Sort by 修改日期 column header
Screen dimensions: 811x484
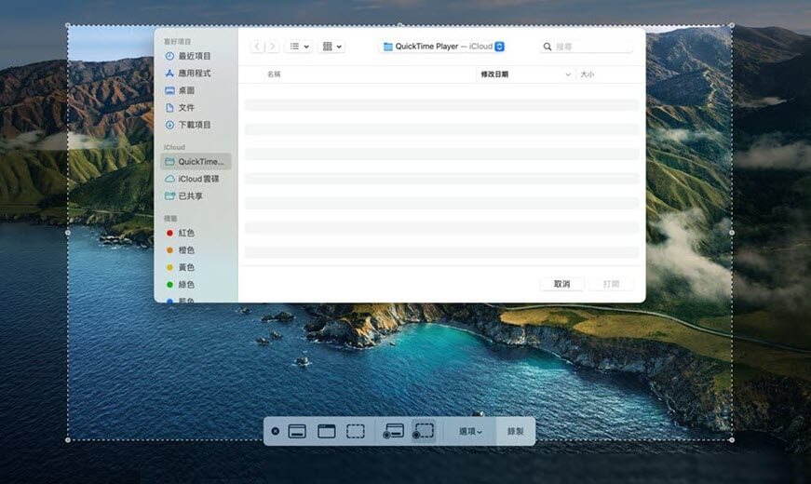494,74
